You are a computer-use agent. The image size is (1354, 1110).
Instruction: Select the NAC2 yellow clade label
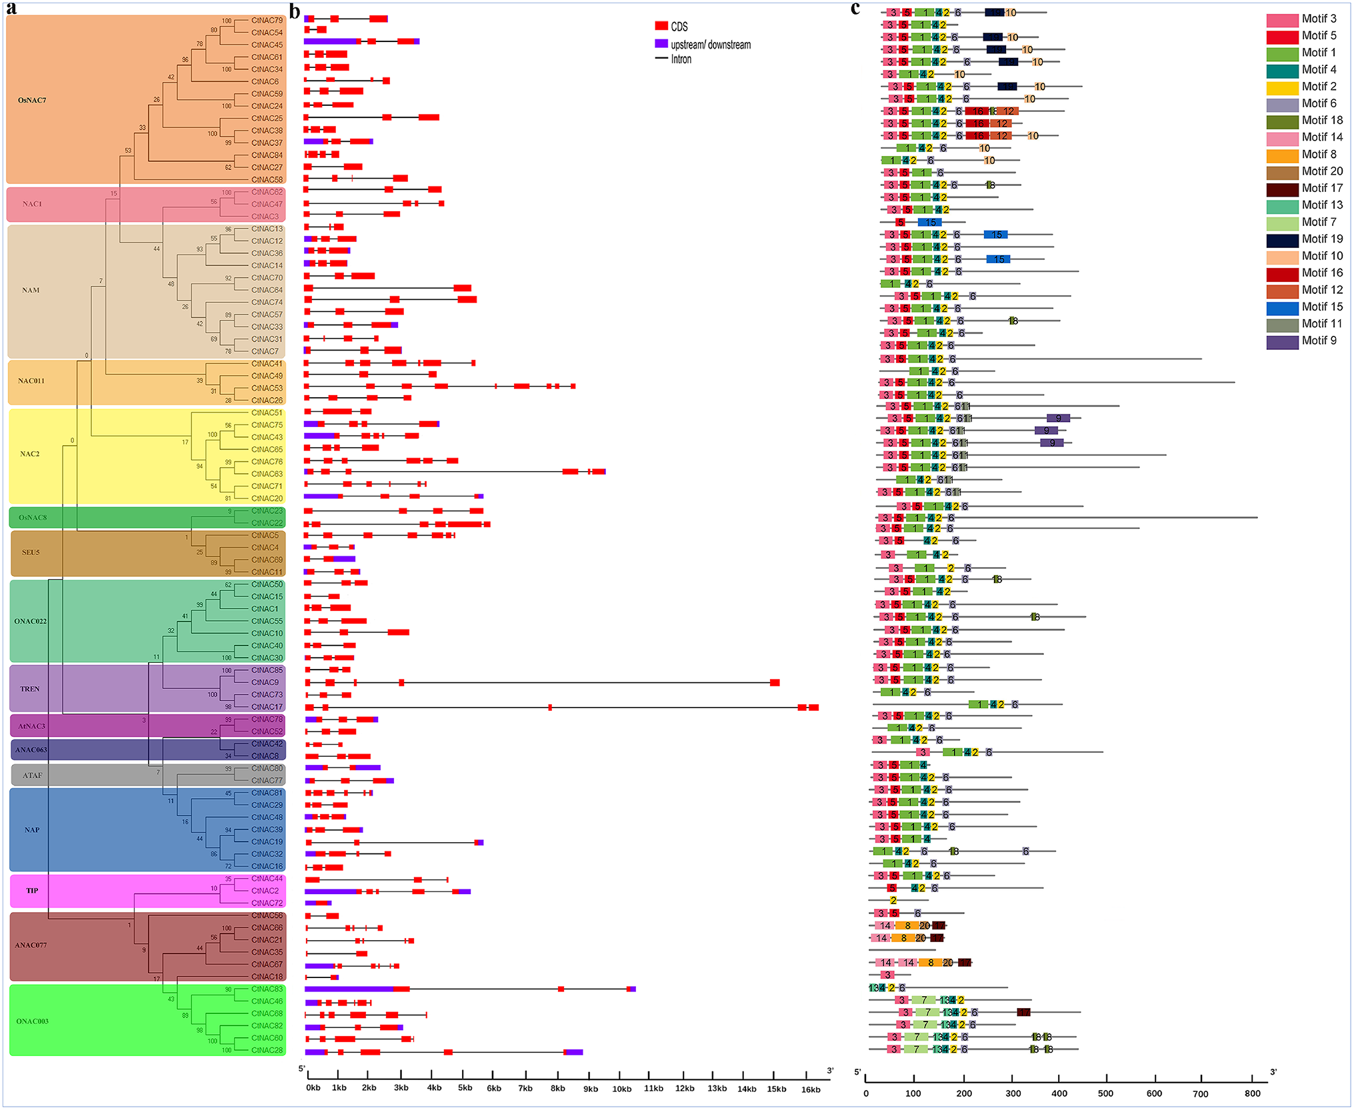coord(29,454)
